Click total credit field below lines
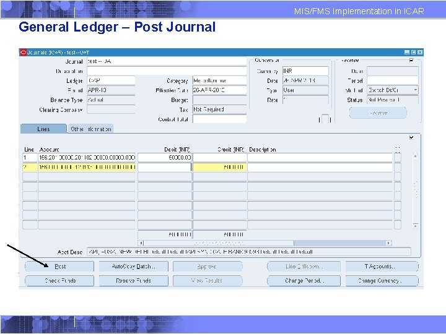The height and width of the screenshot is (334, 446). tap(219, 234)
